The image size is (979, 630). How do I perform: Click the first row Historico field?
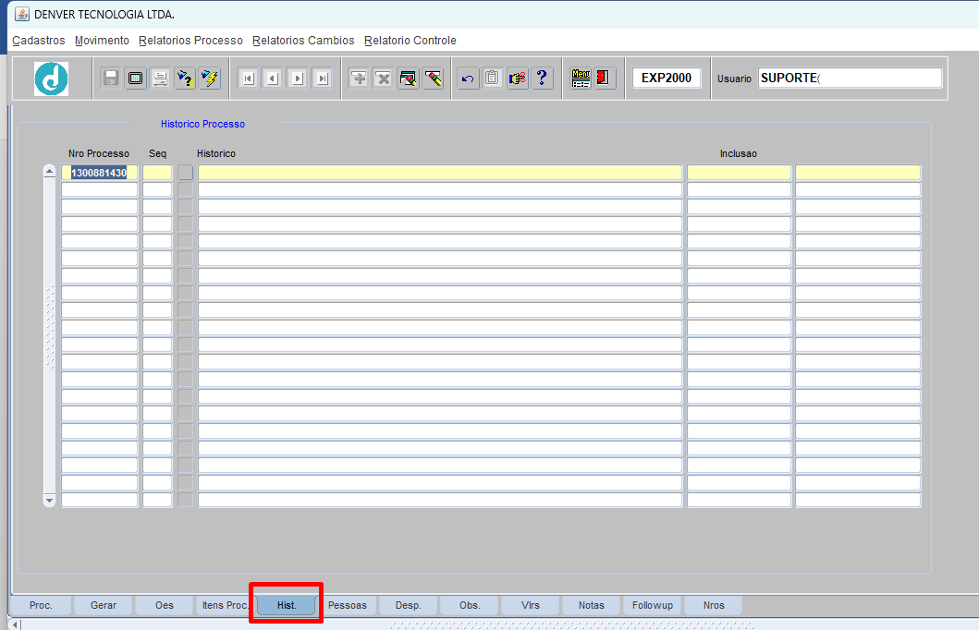(x=439, y=173)
